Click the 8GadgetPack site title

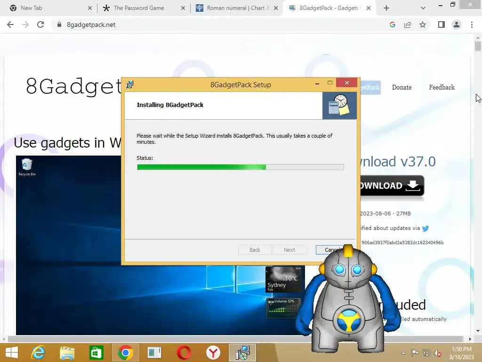coord(74,87)
